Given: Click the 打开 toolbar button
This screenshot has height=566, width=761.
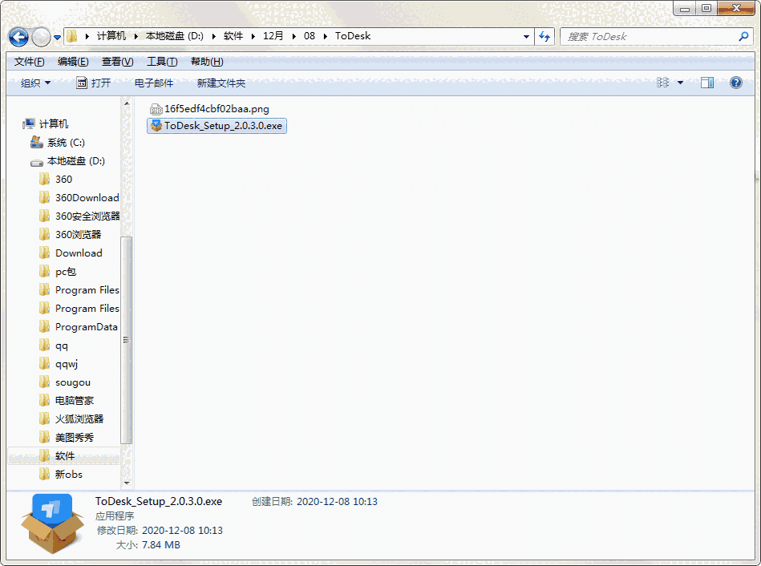Looking at the screenshot, I should (94, 83).
